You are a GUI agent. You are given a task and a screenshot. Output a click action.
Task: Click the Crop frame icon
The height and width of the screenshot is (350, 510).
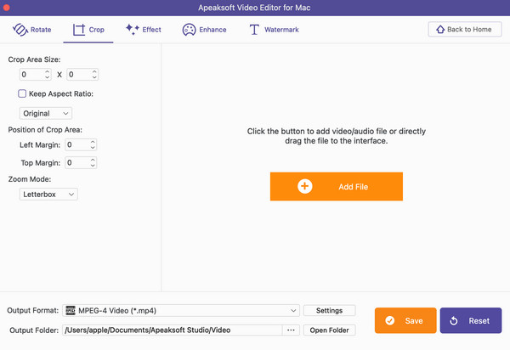79,30
